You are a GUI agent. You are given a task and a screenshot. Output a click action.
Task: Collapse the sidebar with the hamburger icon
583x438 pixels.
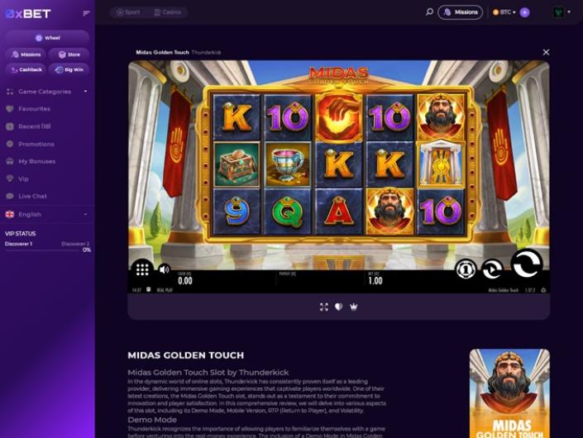point(86,14)
